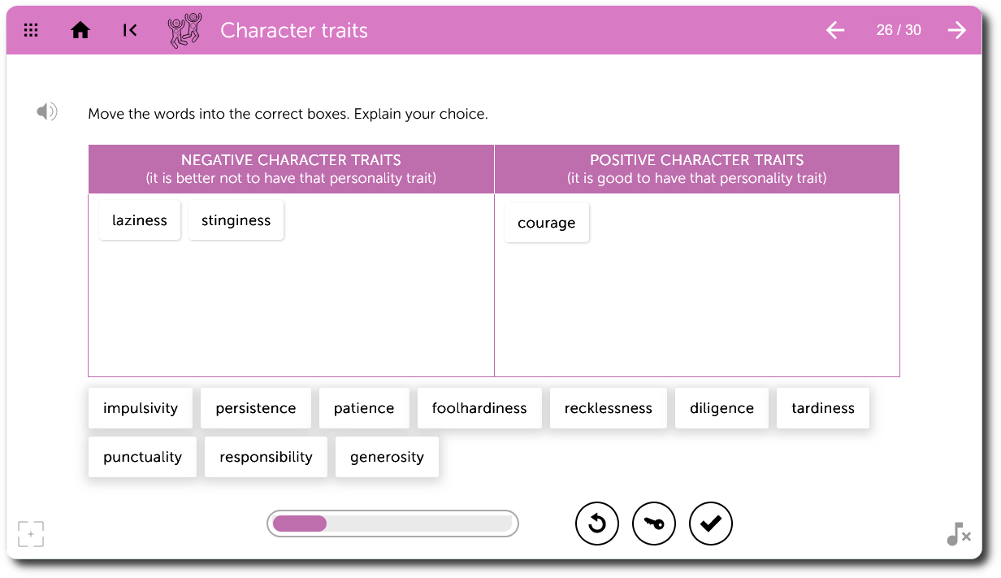Click the Character traits dancing figures icon

click(184, 31)
